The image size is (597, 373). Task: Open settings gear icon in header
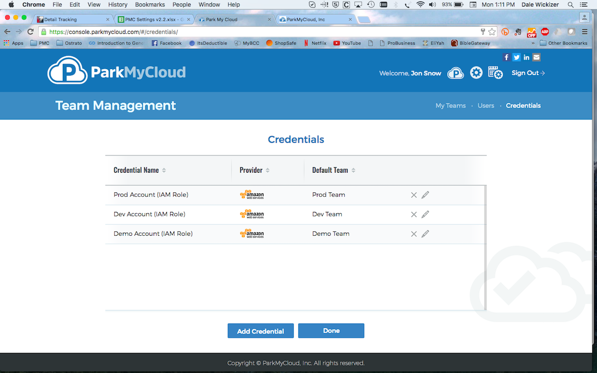(476, 73)
